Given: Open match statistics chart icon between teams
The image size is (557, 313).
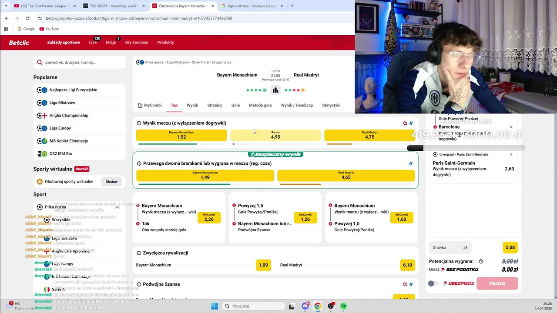Looking at the screenshot, I should 275,90.
